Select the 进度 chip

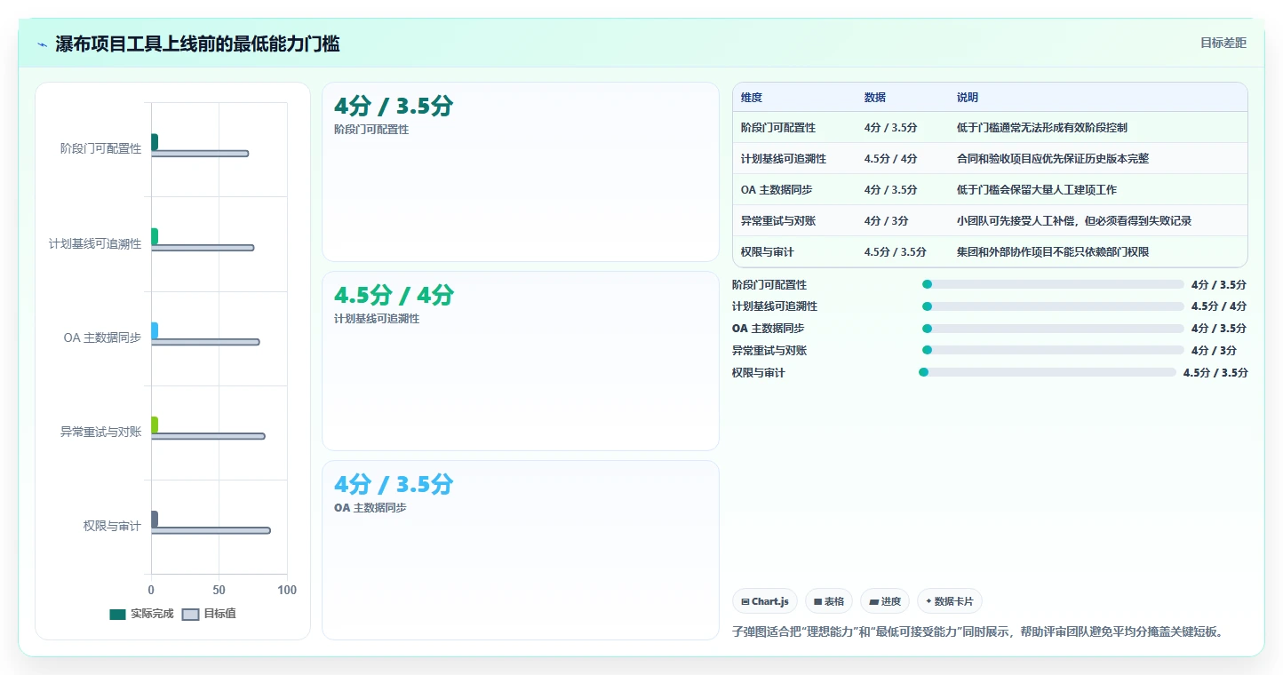885,601
